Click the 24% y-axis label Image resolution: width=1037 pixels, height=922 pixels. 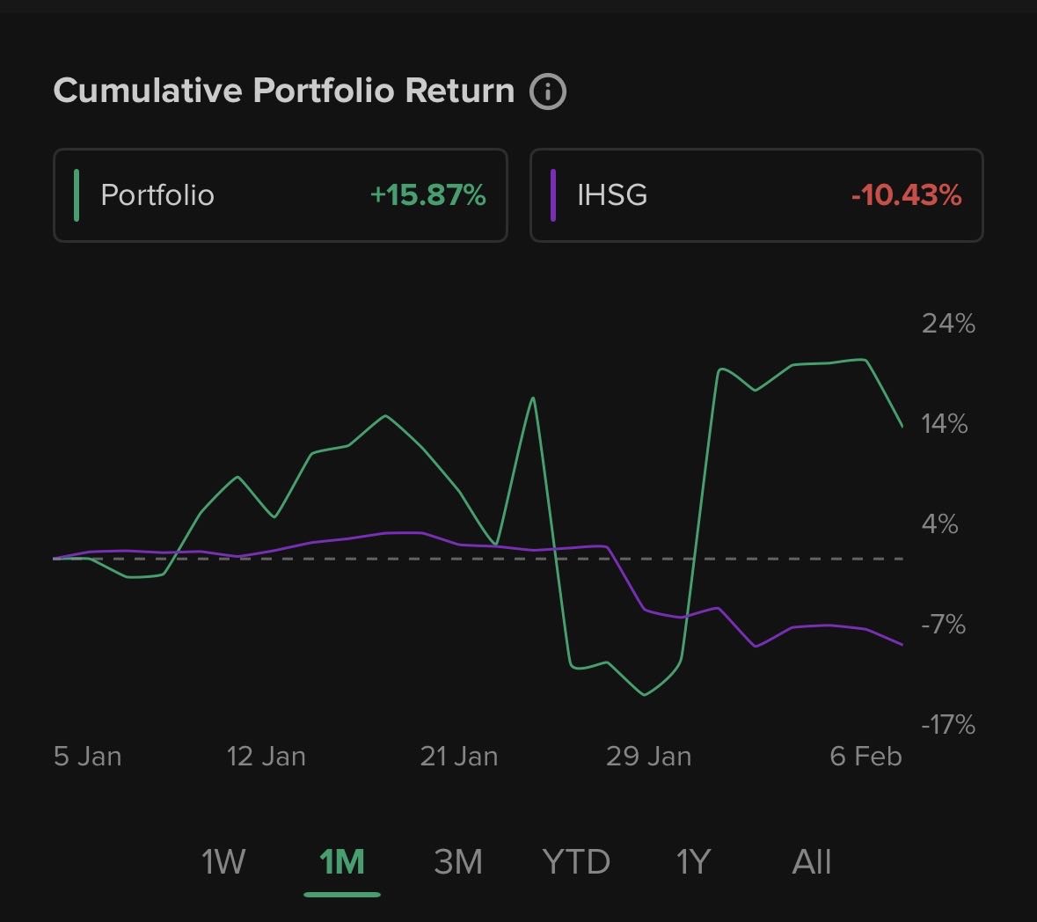point(948,324)
